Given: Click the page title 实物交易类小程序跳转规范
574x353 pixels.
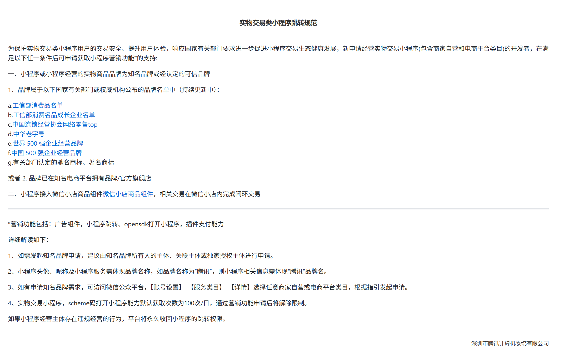Looking at the screenshot, I should (278, 23).
